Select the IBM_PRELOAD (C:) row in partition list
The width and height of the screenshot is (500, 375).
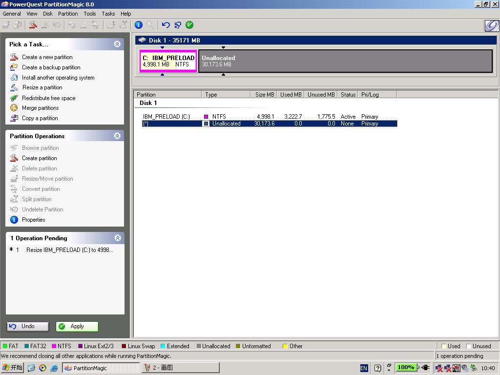(x=270, y=116)
